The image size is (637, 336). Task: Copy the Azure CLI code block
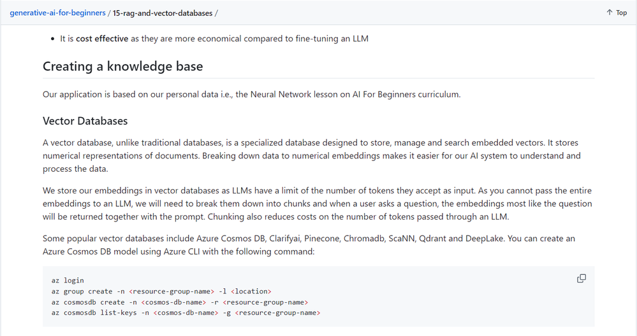click(x=582, y=279)
